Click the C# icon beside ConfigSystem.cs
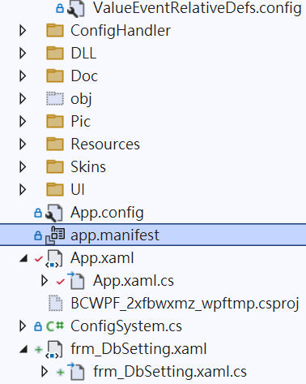 pos(55,326)
